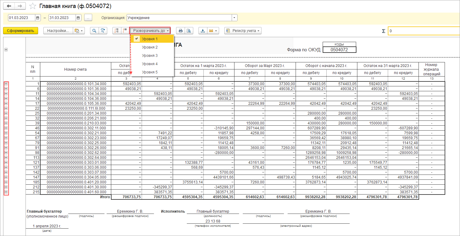
Task: Select the value -310145,90
Action: pos(223,128)
